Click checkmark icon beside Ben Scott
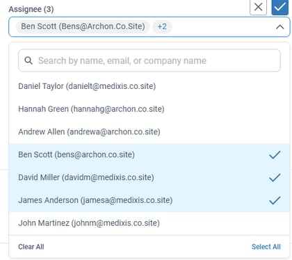The image size is (292, 260). 275,155
